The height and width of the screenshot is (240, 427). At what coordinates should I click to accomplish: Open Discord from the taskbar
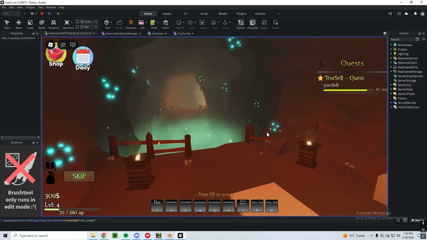(137, 236)
